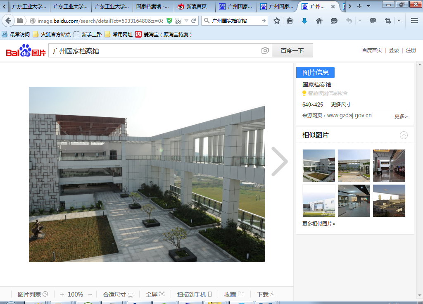This screenshot has height=304, width=423.
Task: Select first similar image thumbnail
Action: pos(318,165)
